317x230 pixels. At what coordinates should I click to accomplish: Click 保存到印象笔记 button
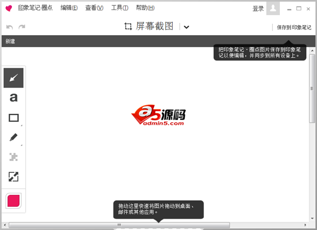click(x=294, y=27)
